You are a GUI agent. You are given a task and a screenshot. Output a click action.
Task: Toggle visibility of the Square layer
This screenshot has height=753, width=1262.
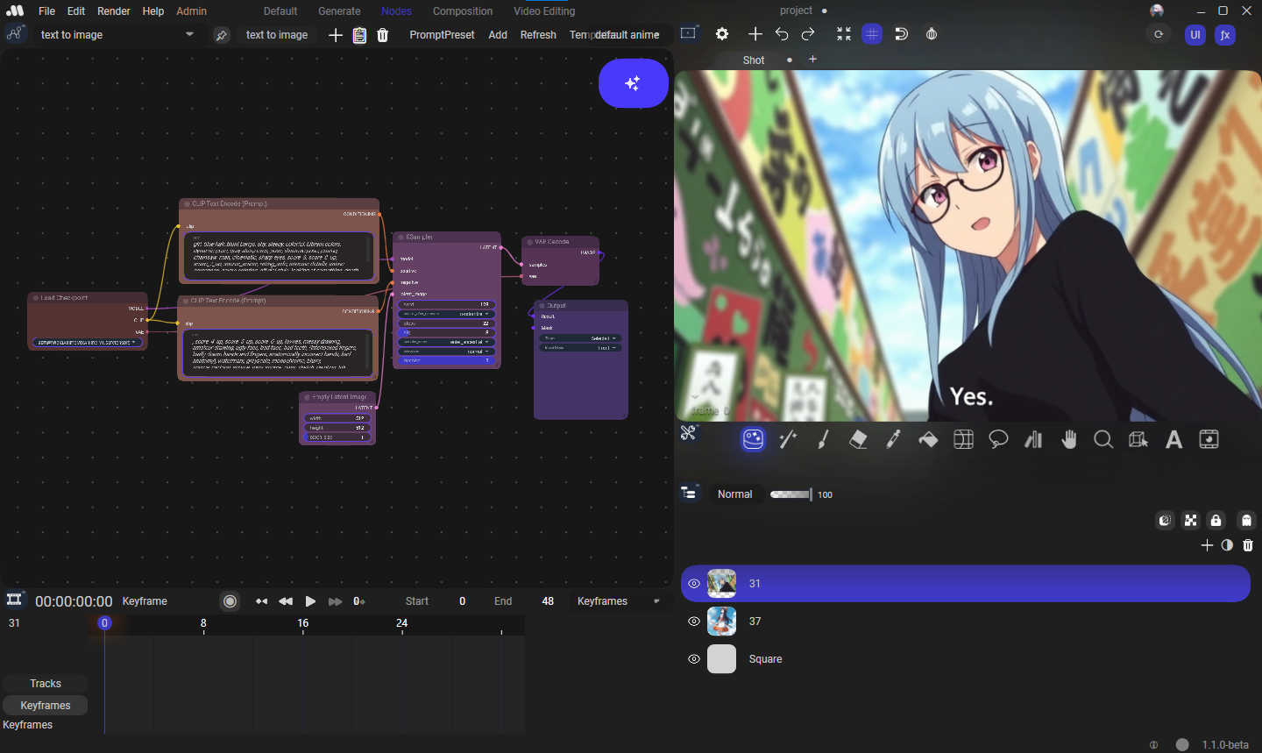tap(694, 659)
